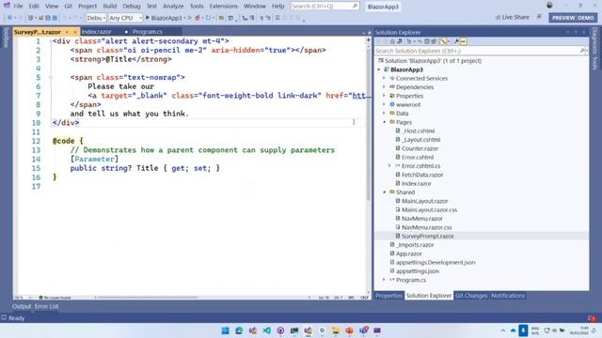Open the Any CPU platform dropdown
The image size is (602, 338).
tap(125, 18)
